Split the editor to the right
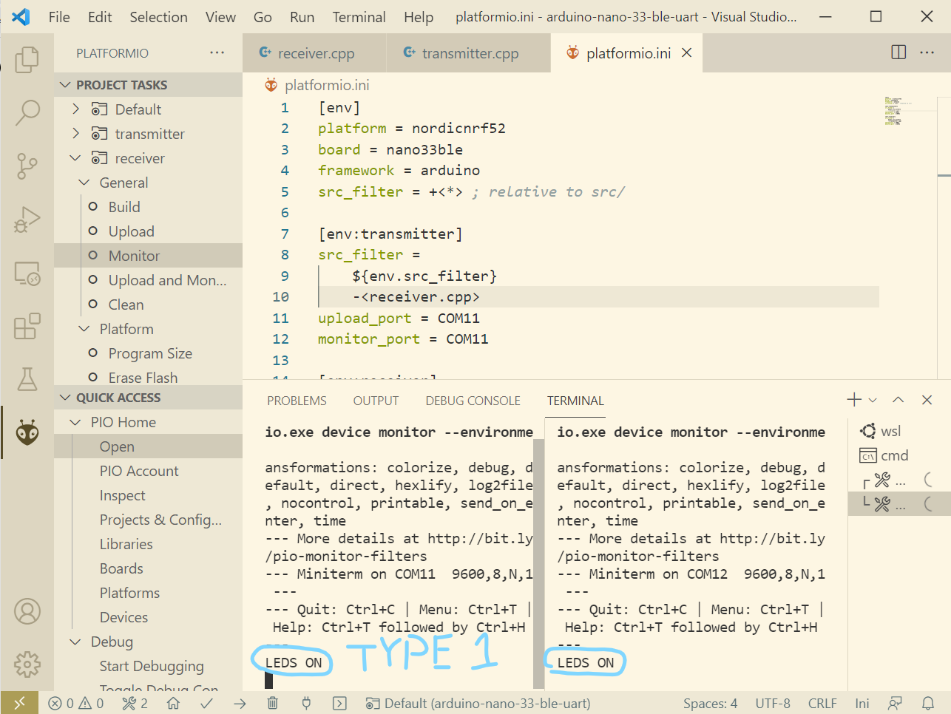This screenshot has width=951, height=714. [x=898, y=52]
